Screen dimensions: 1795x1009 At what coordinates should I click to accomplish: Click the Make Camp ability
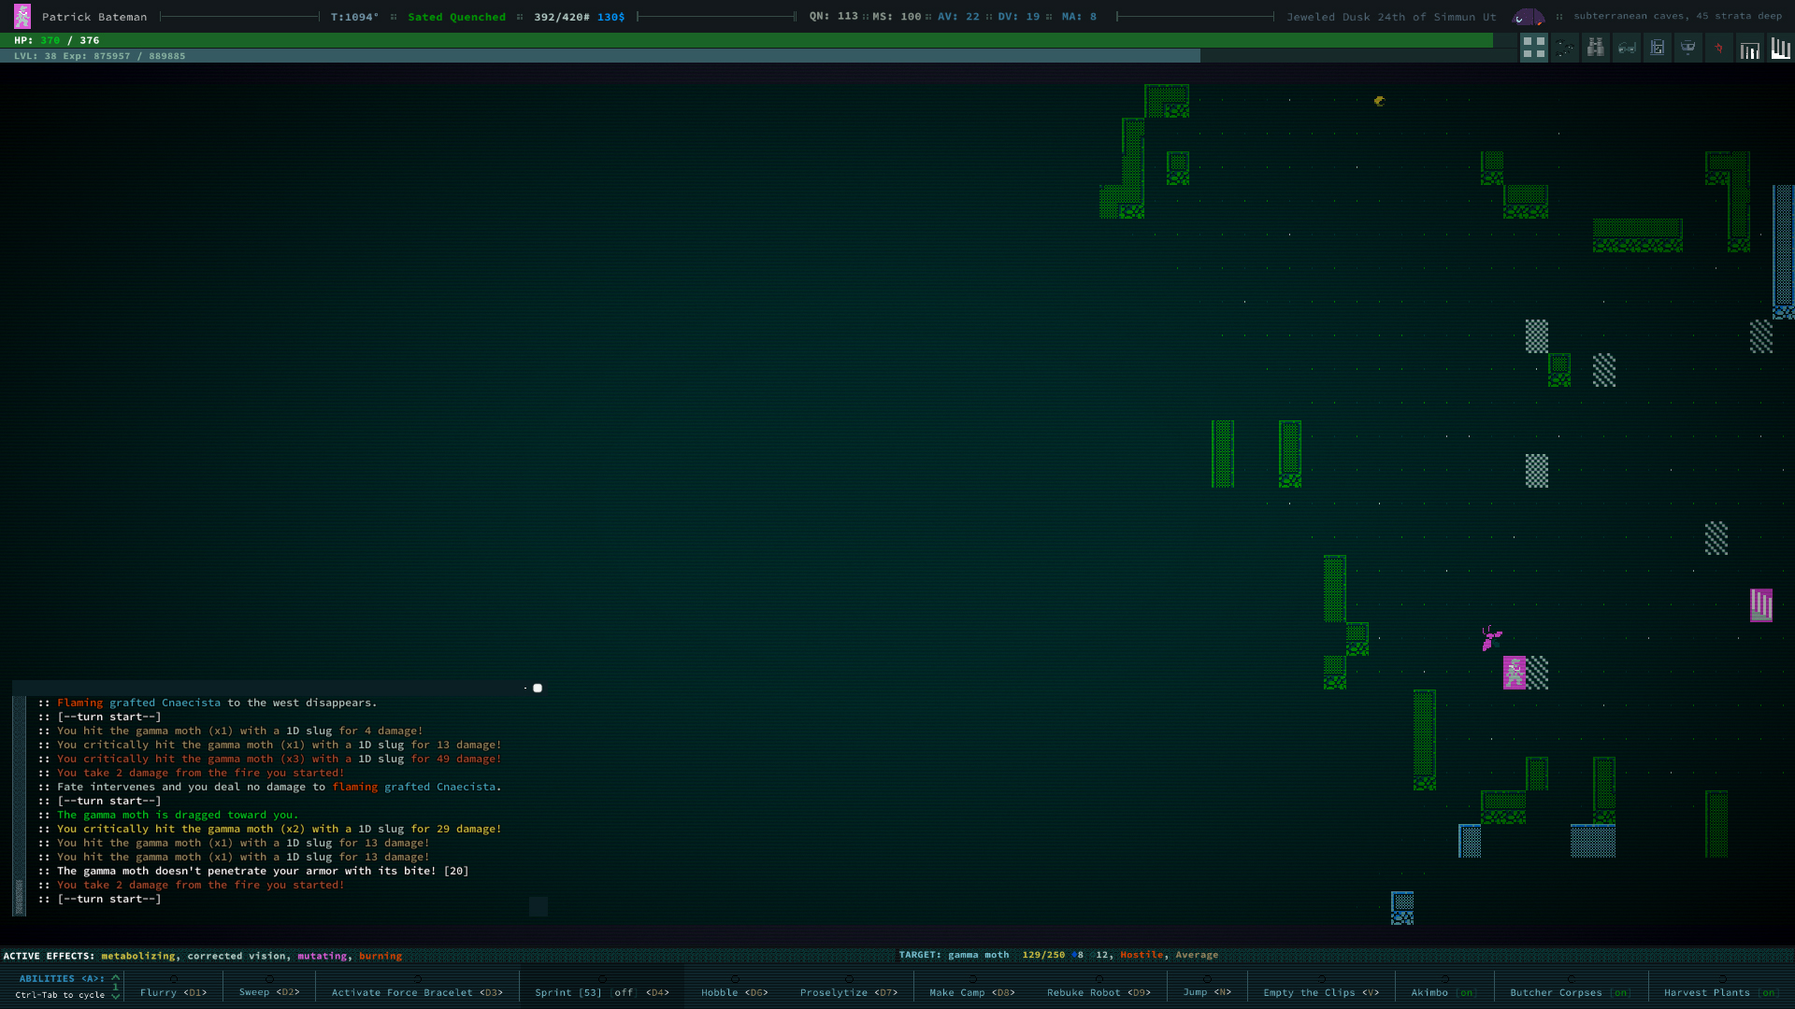click(971, 992)
